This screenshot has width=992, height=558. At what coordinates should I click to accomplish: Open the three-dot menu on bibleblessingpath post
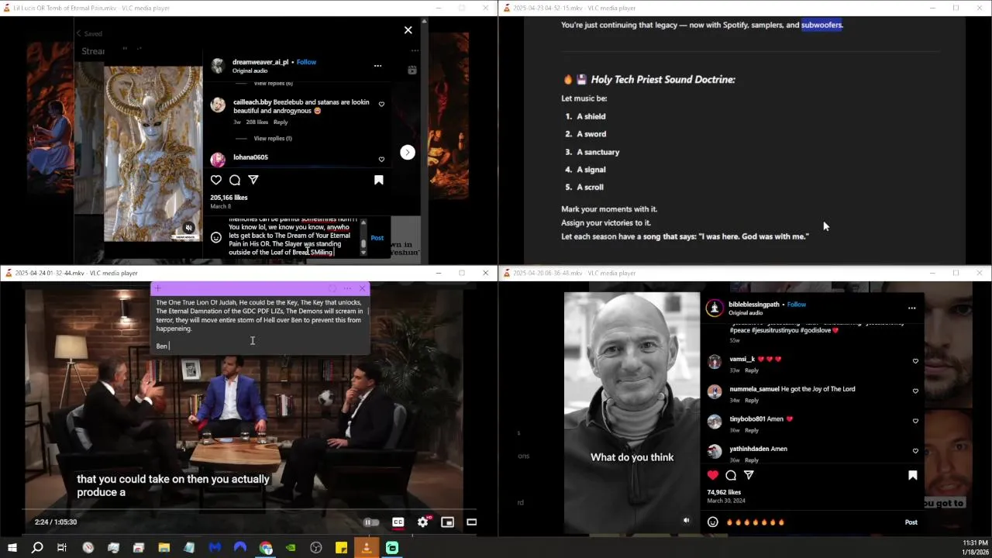(x=911, y=308)
